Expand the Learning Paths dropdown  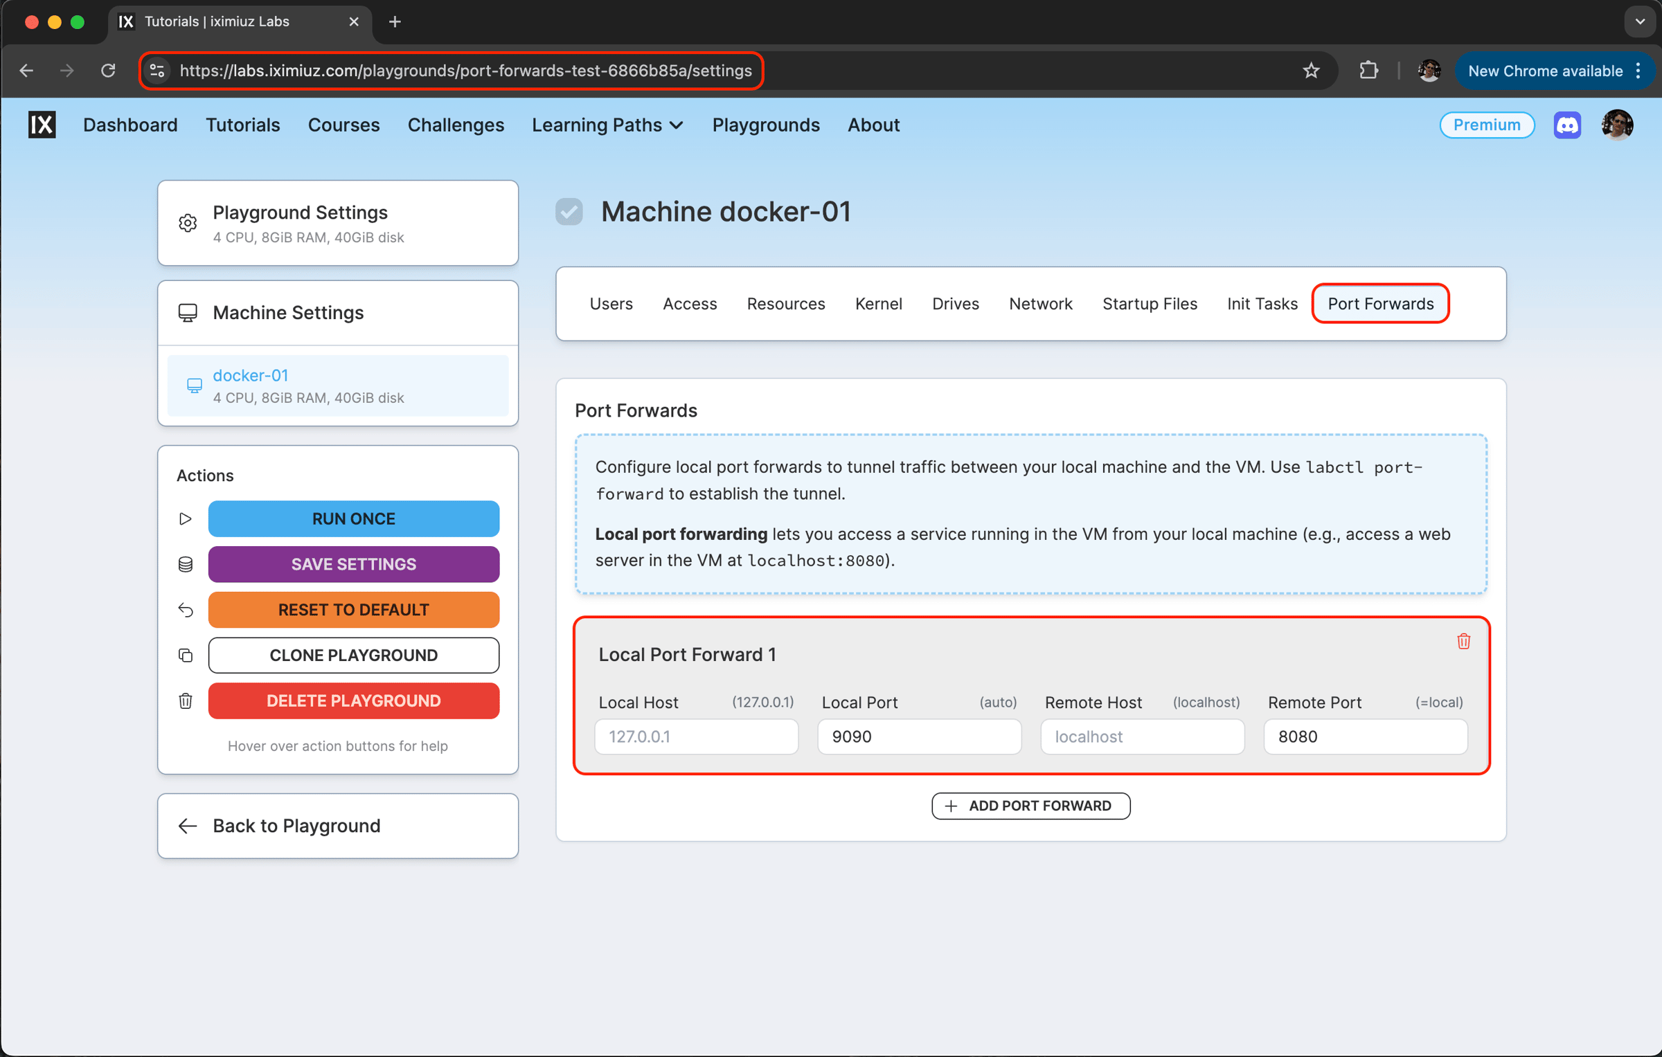pos(607,125)
